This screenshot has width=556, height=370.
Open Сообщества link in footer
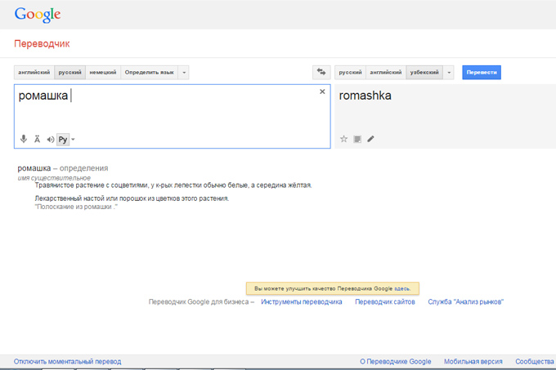tap(535, 362)
